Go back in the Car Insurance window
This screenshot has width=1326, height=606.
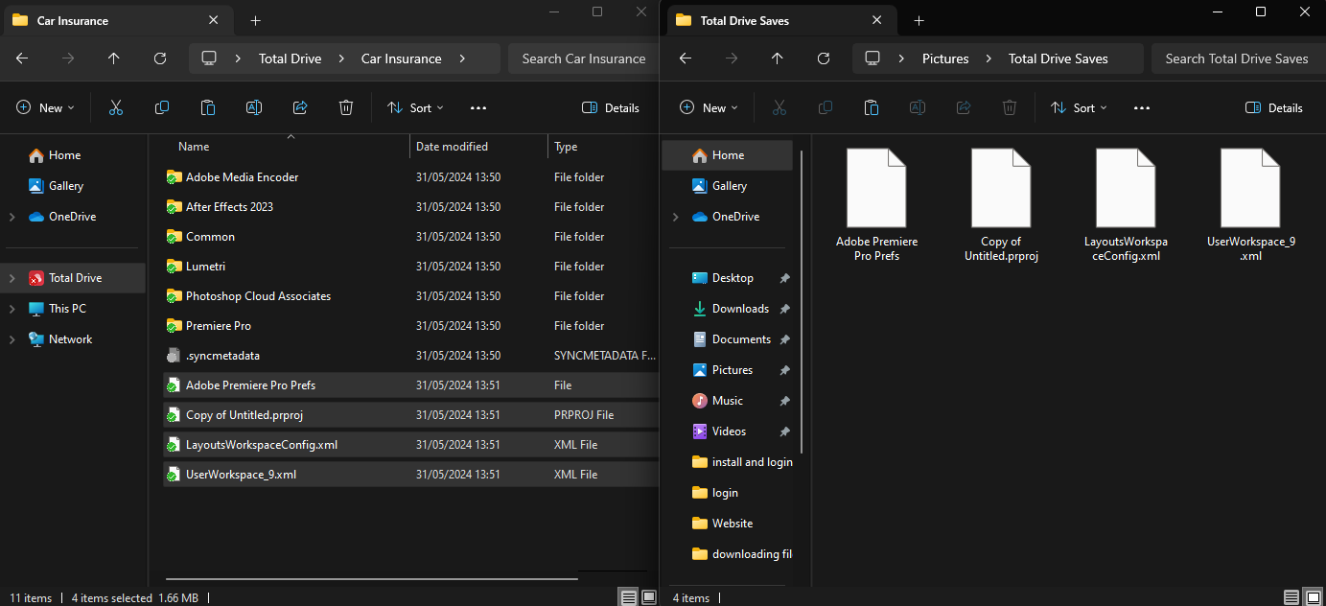coord(22,58)
